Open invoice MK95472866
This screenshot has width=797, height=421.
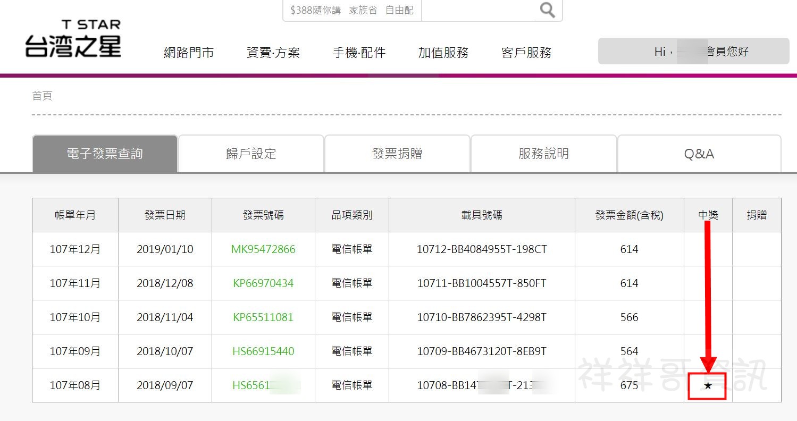click(263, 249)
